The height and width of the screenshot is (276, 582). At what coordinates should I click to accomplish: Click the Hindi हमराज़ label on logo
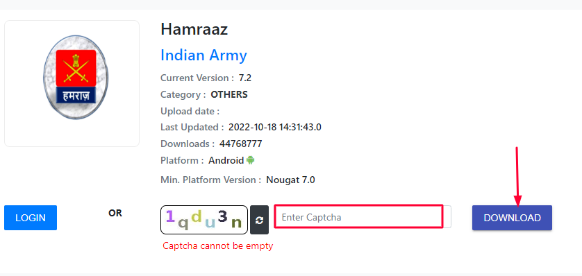[76, 96]
